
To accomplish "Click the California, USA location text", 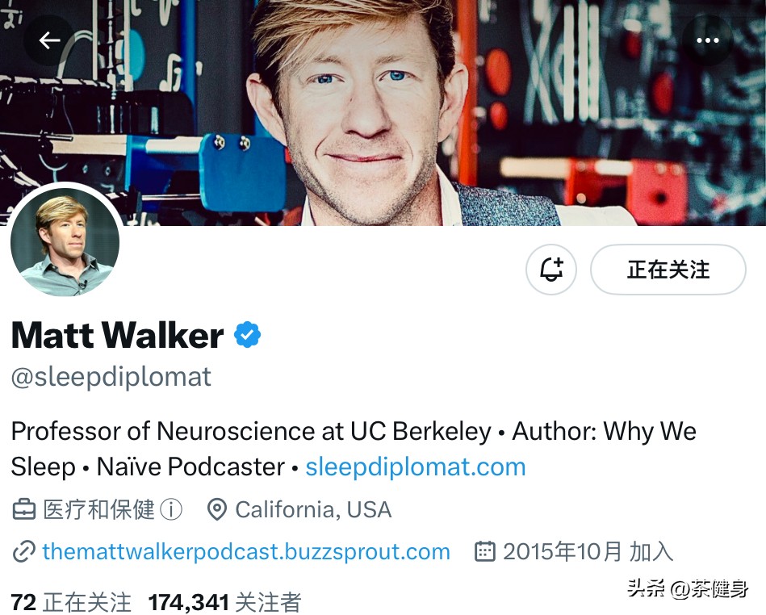I will click(x=313, y=509).
